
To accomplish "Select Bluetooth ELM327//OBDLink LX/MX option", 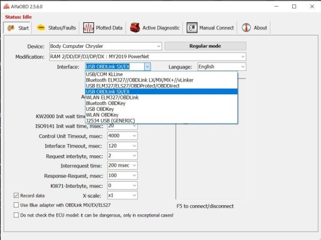I will 161,80.
